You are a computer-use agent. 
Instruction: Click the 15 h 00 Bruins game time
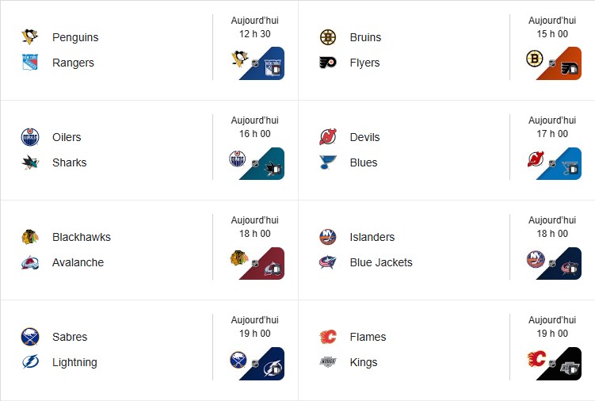click(x=552, y=34)
